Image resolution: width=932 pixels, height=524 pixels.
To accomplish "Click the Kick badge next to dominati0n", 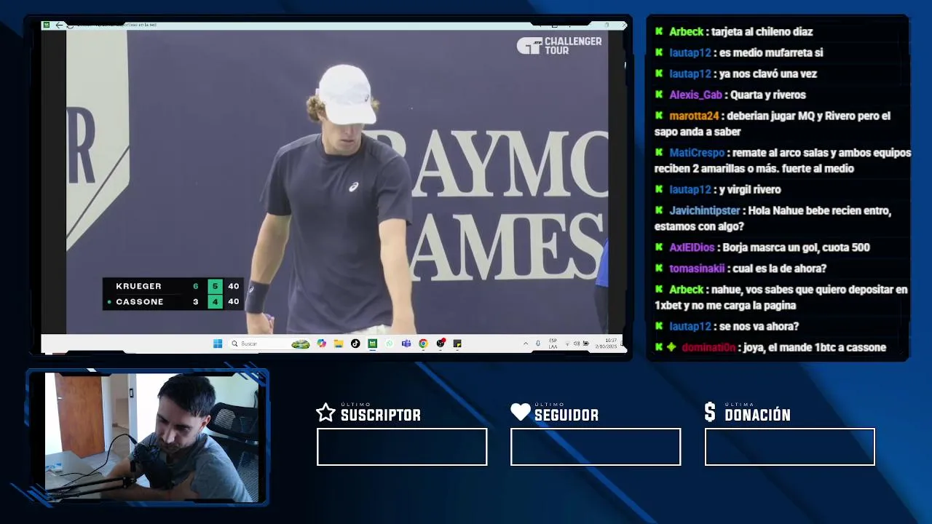I will coord(659,347).
